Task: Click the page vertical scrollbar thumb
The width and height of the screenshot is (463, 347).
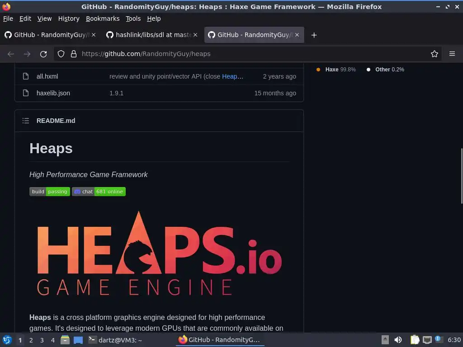Action: [x=462, y=176]
